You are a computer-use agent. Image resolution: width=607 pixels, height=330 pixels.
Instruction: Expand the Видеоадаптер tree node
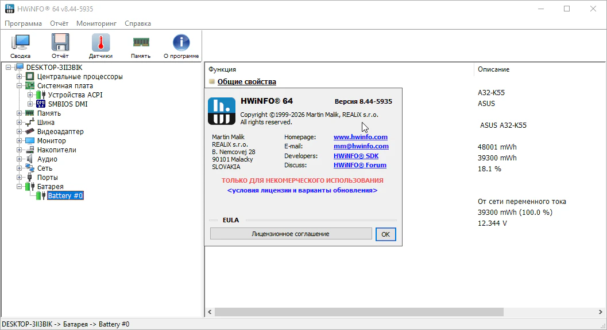tap(20, 132)
